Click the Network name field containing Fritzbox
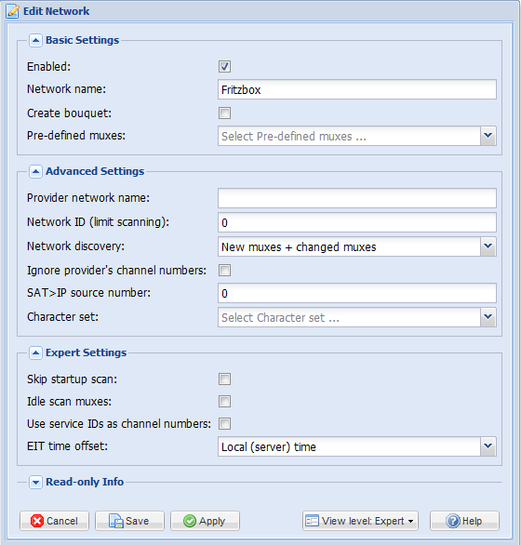 357,89
